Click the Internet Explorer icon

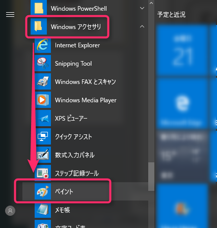[43, 45]
